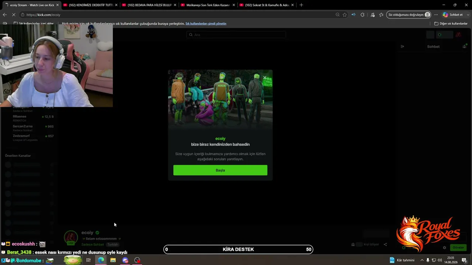The image size is (472, 265).
Task: Click the microphone tray icon
Action: [428, 260]
